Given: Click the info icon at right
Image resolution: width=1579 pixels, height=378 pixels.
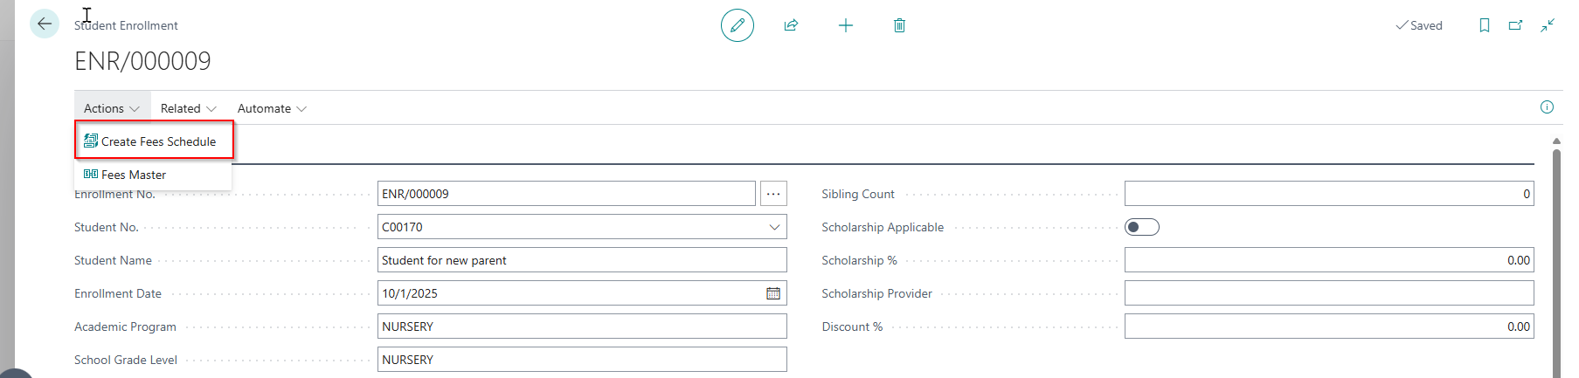Looking at the screenshot, I should 1546,107.
